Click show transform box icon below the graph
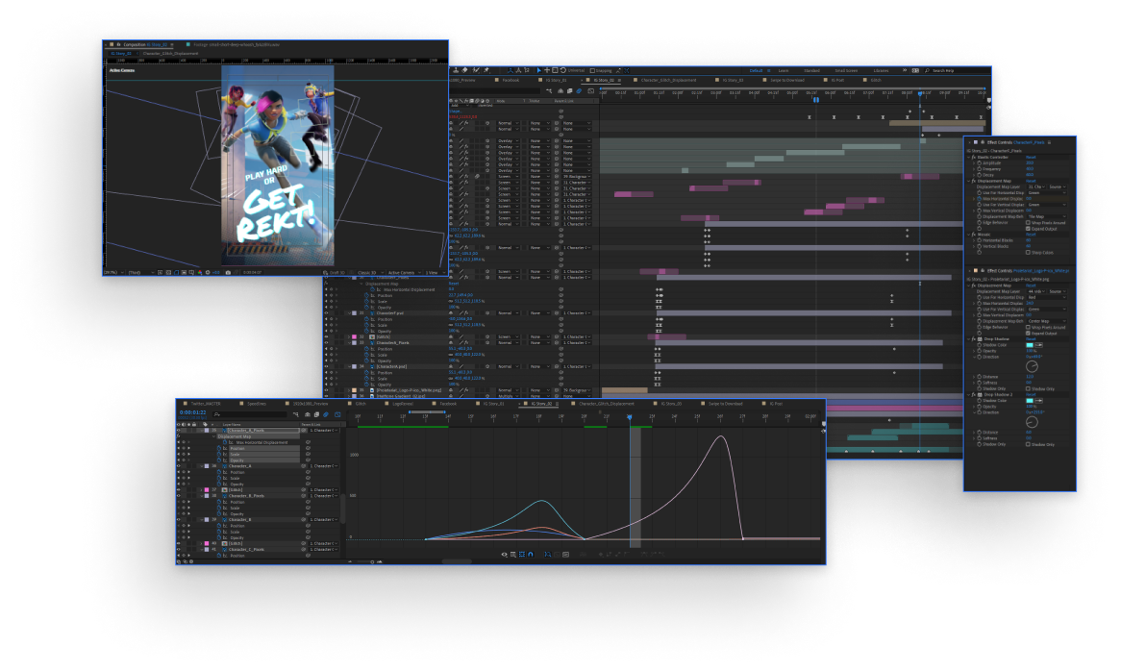This screenshot has height=671, width=1121. 522,555
